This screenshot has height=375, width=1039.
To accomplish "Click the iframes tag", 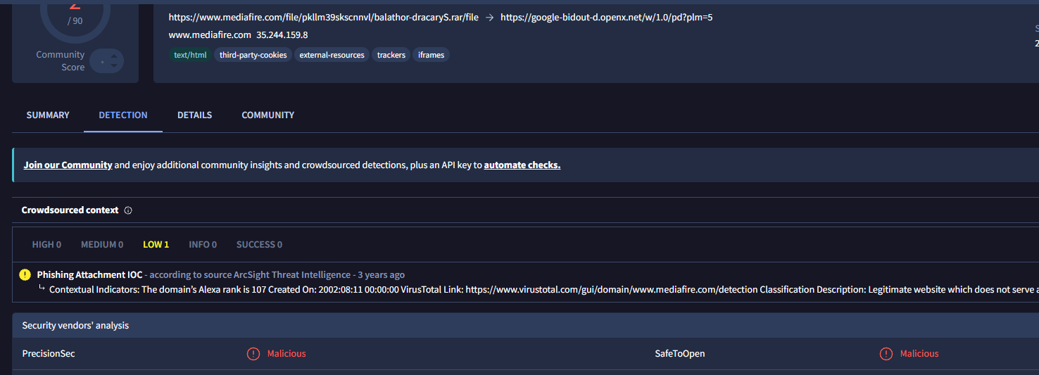I will click(x=431, y=55).
